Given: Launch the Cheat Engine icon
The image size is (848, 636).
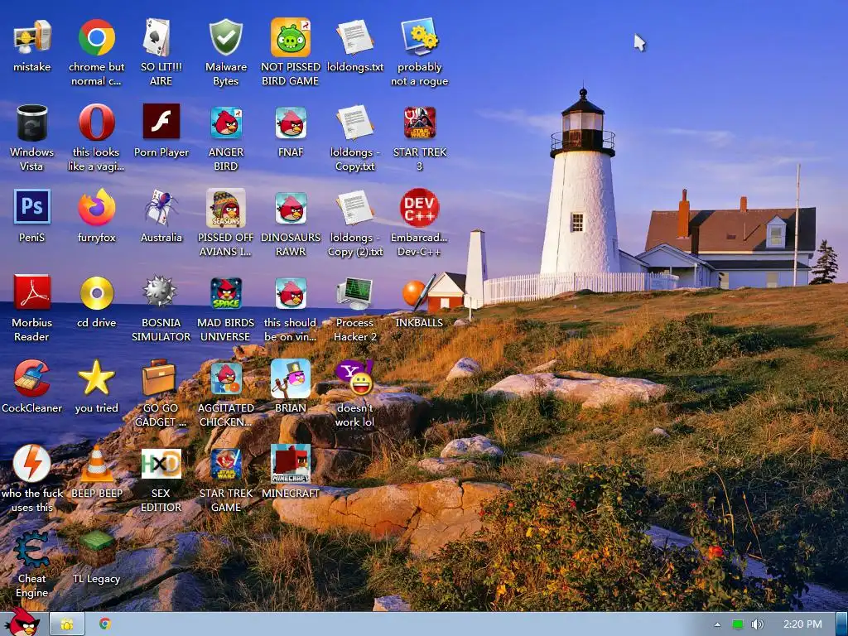Looking at the screenshot, I should [32, 550].
